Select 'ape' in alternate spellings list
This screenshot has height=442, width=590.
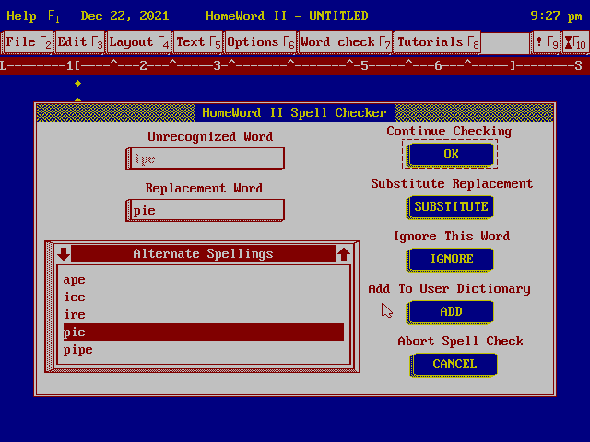[x=203, y=280]
